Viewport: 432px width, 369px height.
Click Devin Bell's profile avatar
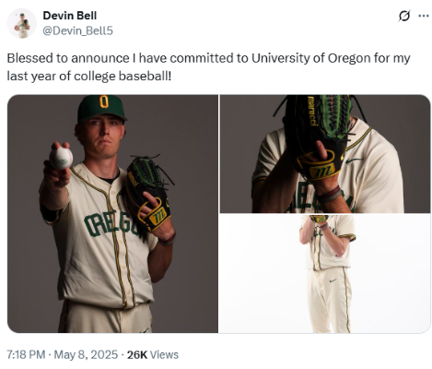click(21, 24)
